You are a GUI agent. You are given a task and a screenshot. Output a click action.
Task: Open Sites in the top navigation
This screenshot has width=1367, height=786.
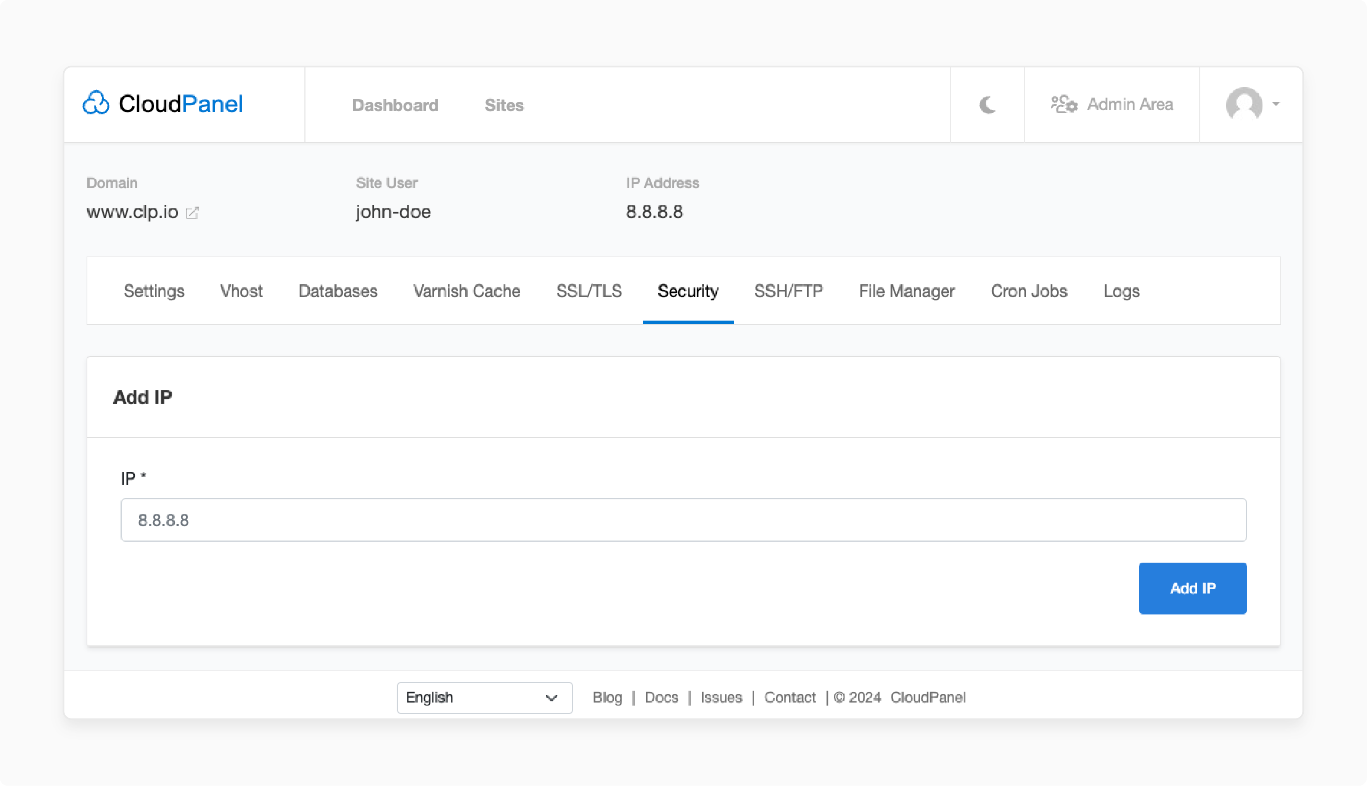pyautogui.click(x=503, y=105)
